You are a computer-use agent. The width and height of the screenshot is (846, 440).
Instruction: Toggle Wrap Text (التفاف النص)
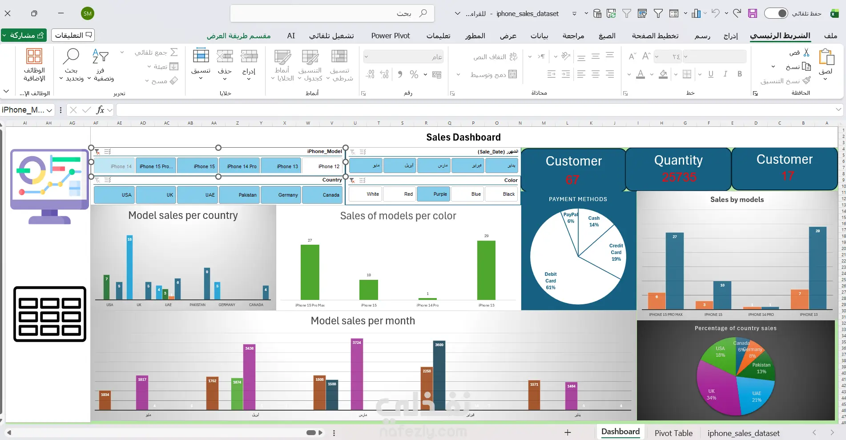click(496, 57)
